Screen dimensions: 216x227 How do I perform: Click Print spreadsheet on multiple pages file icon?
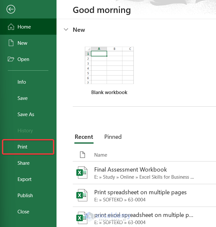pyautogui.click(x=82, y=195)
